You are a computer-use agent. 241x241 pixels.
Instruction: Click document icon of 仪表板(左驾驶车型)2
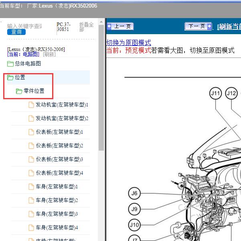click(31, 146)
